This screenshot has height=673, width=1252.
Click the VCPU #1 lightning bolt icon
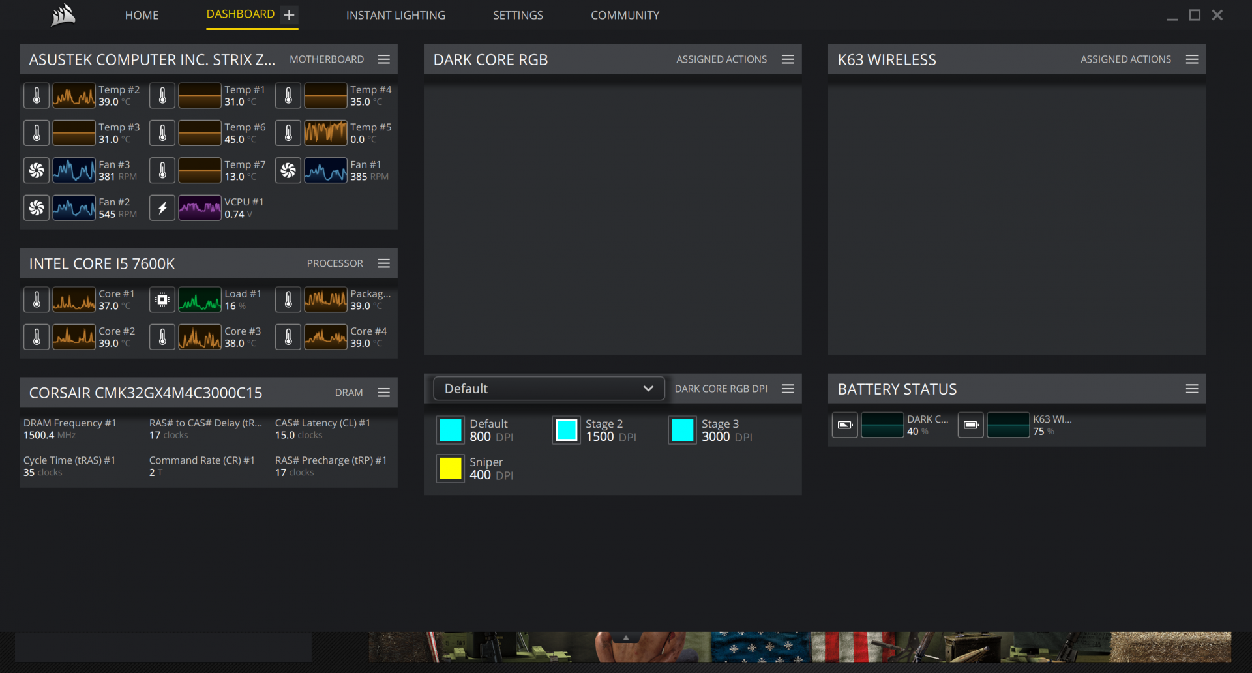click(162, 208)
